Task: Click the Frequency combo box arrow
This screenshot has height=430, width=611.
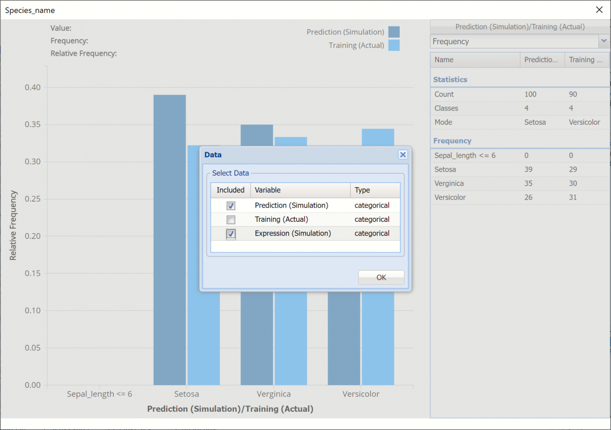Action: (x=604, y=41)
